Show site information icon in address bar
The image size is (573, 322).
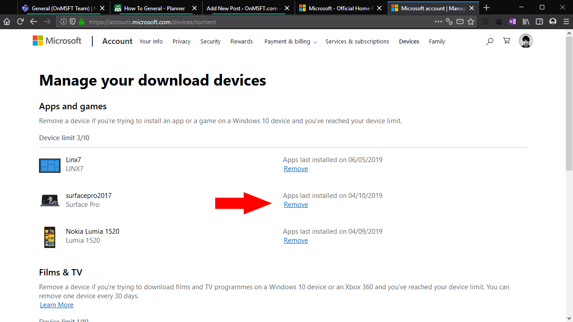tap(64, 21)
